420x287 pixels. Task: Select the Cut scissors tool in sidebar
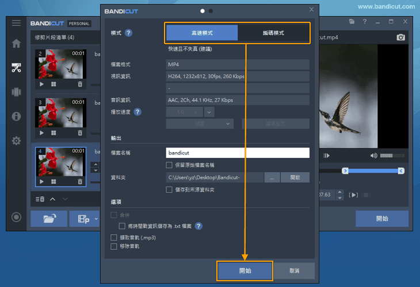tap(16, 68)
